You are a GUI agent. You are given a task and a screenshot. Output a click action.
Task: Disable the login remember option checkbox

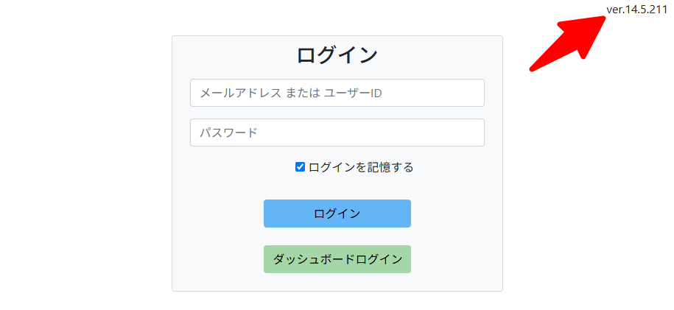pyautogui.click(x=300, y=167)
